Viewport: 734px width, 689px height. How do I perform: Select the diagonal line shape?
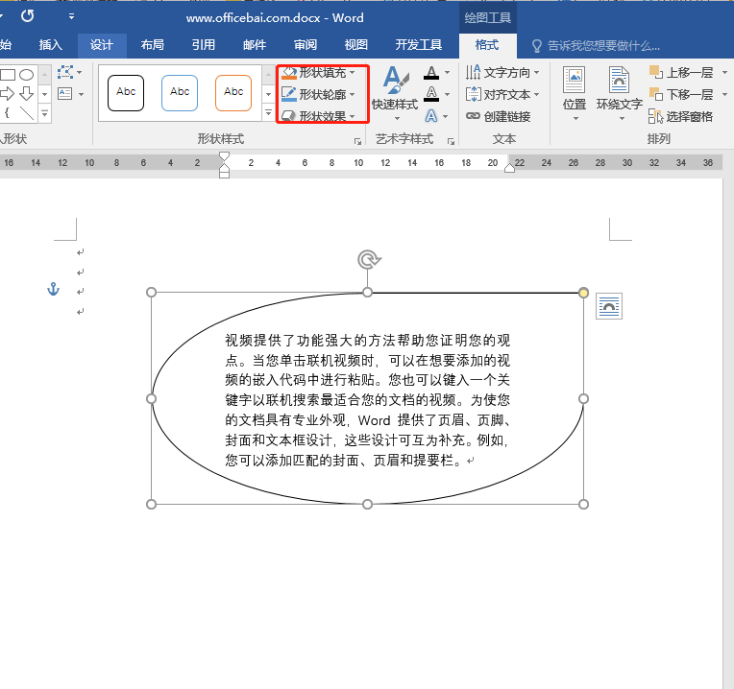[27, 113]
